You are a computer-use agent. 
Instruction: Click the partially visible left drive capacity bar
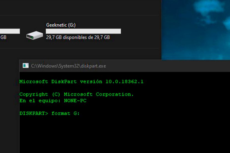10,31
